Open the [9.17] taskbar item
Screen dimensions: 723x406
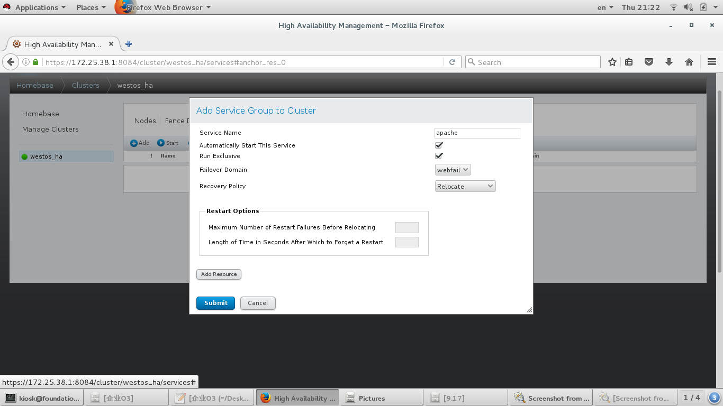(x=466, y=398)
